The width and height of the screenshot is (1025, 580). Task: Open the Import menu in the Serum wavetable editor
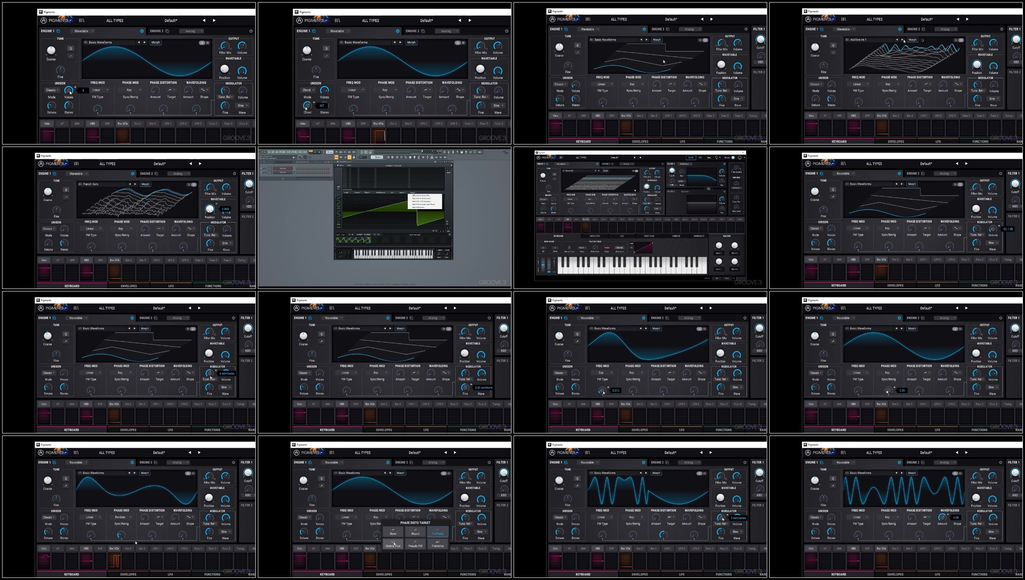coord(402,193)
